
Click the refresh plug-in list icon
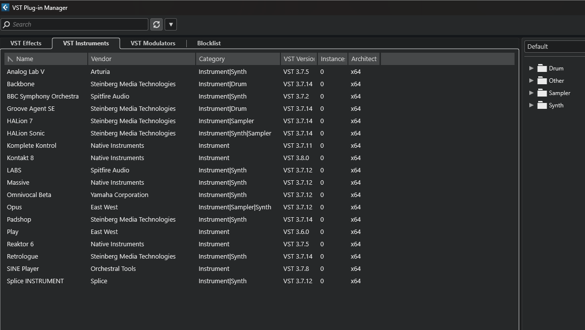pos(156,25)
